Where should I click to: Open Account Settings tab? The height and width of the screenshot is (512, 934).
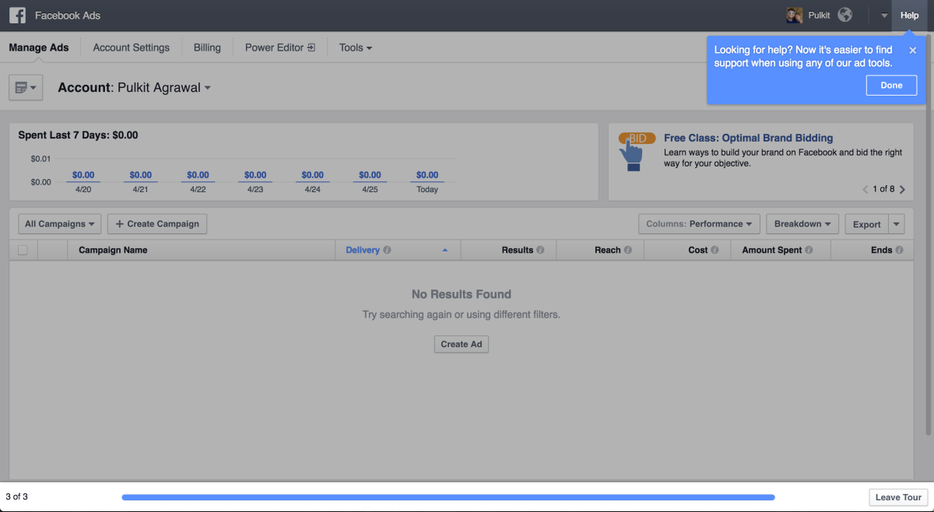click(x=131, y=47)
